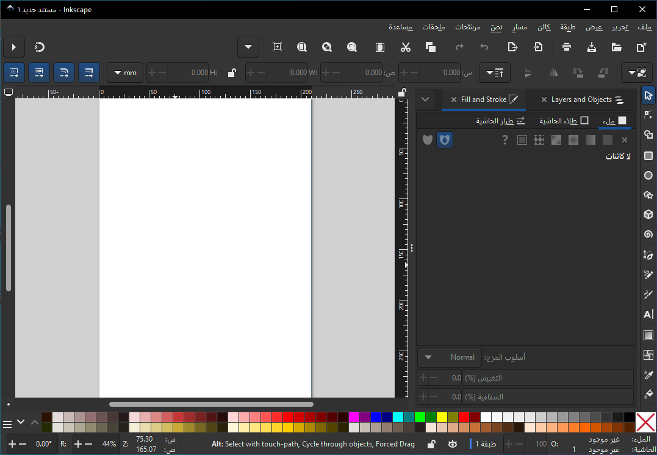
Task: Toggle the width/height ratio lock
Action: coord(232,73)
